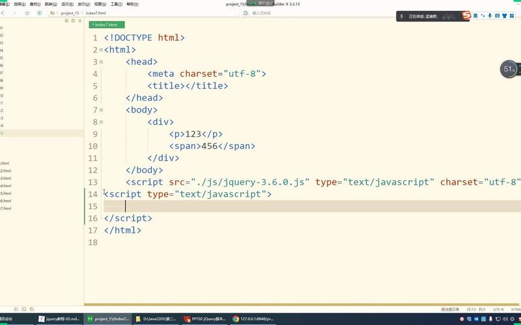
Task: Click the row and column indicator in status bar
Action: click(476, 309)
